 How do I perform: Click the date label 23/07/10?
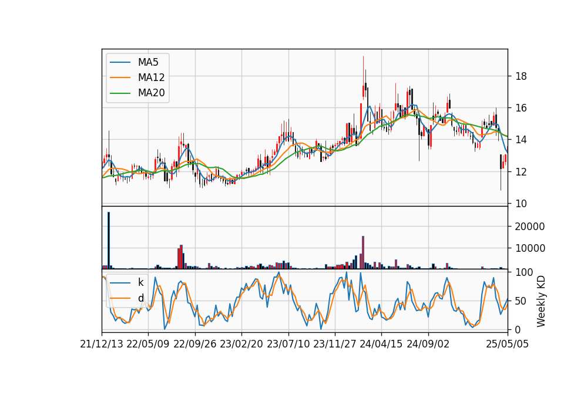tap(288, 345)
